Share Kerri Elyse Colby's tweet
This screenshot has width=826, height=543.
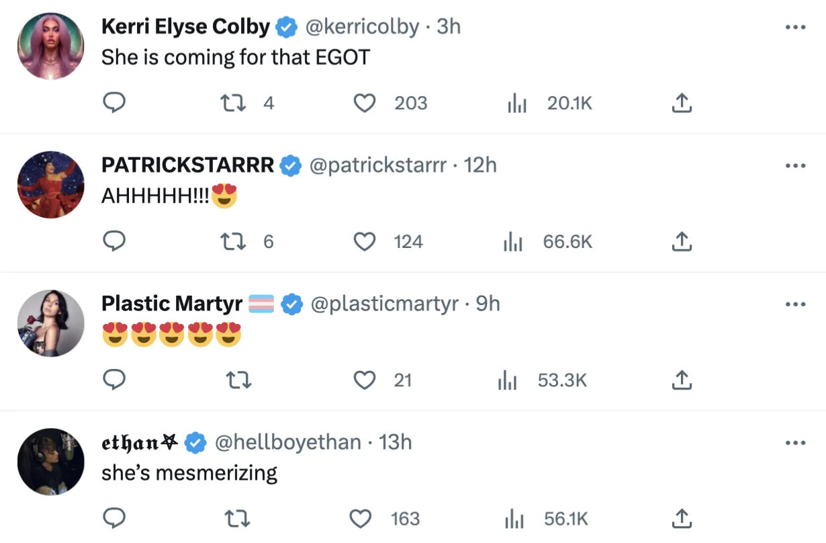click(682, 103)
